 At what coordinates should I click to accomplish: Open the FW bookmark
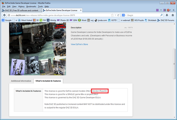pyautogui.click(x=43, y=20)
